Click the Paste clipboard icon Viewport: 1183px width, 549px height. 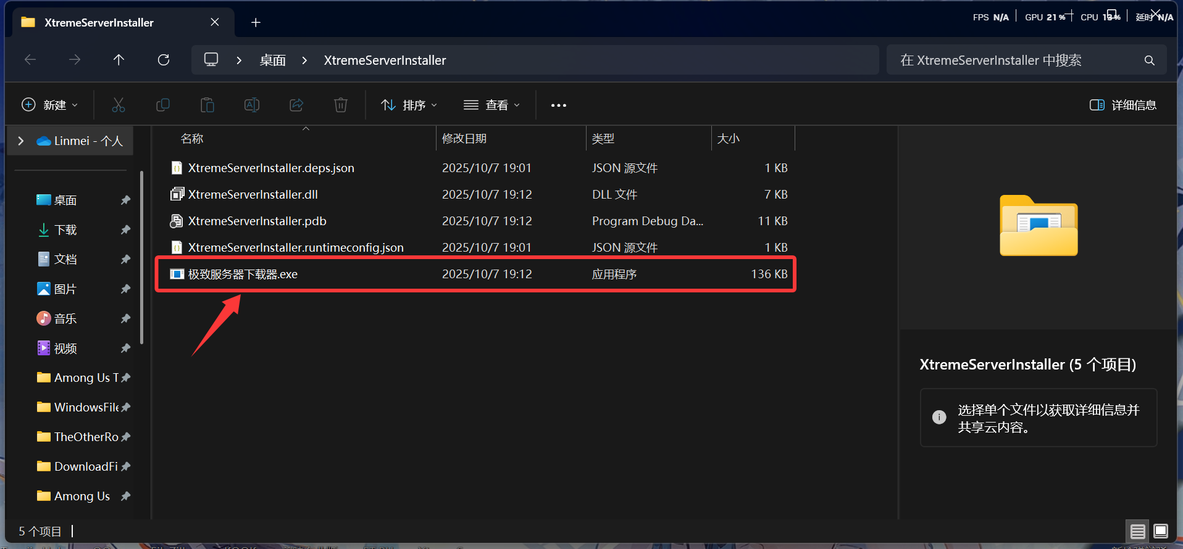[x=207, y=105]
